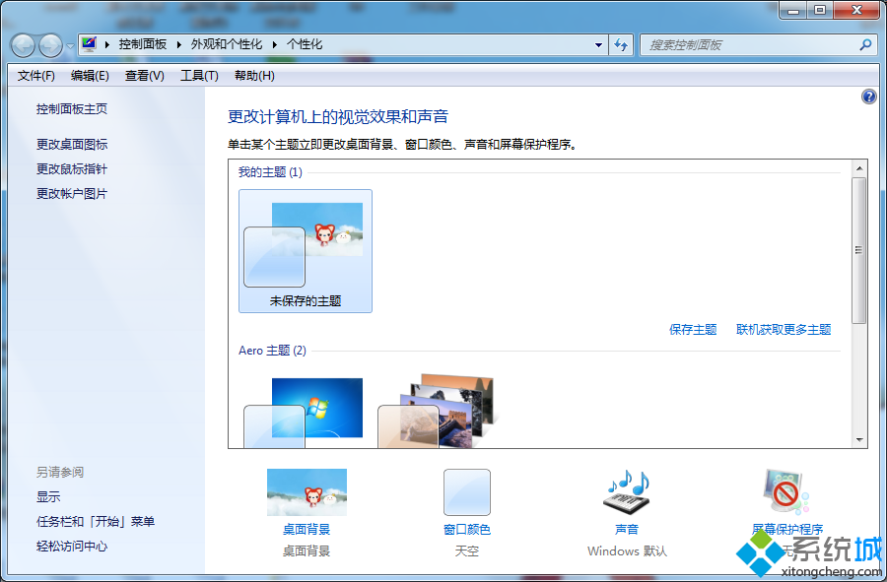Image resolution: width=887 pixels, height=582 pixels.
Task: Click the back navigation arrow
Action: 22,45
